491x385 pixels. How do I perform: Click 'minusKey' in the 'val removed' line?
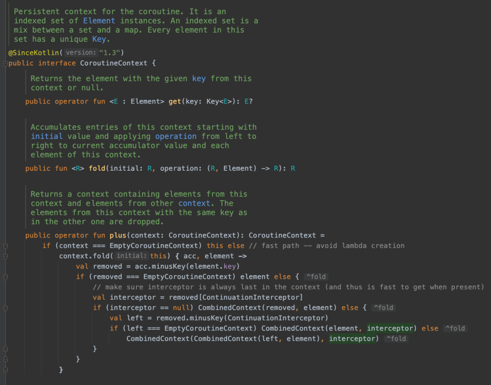[x=169, y=267]
